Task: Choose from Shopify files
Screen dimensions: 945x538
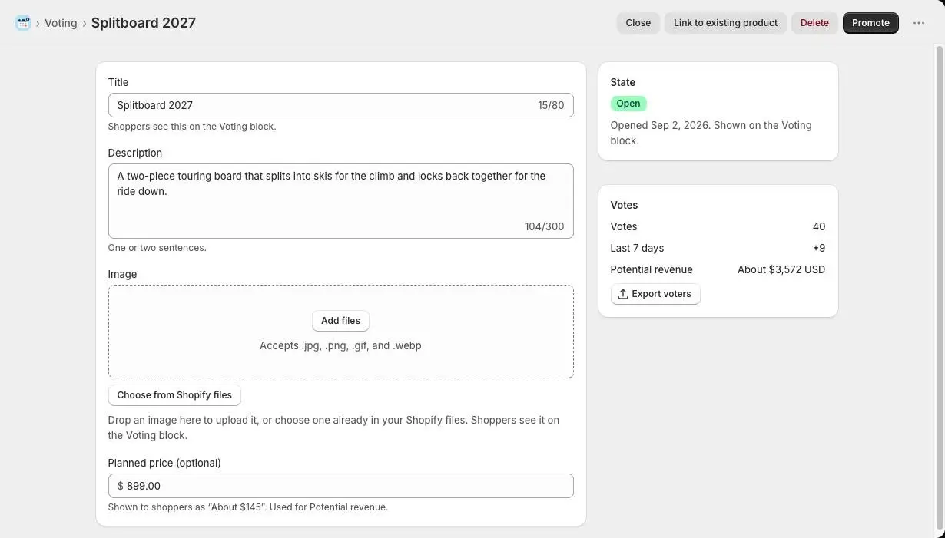Action: [174, 395]
